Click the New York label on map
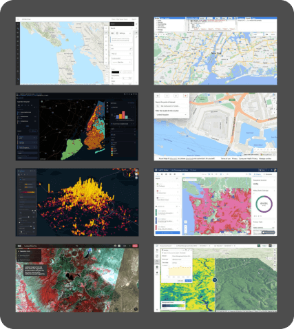This screenshot has height=329, width=294. pyautogui.click(x=216, y=53)
